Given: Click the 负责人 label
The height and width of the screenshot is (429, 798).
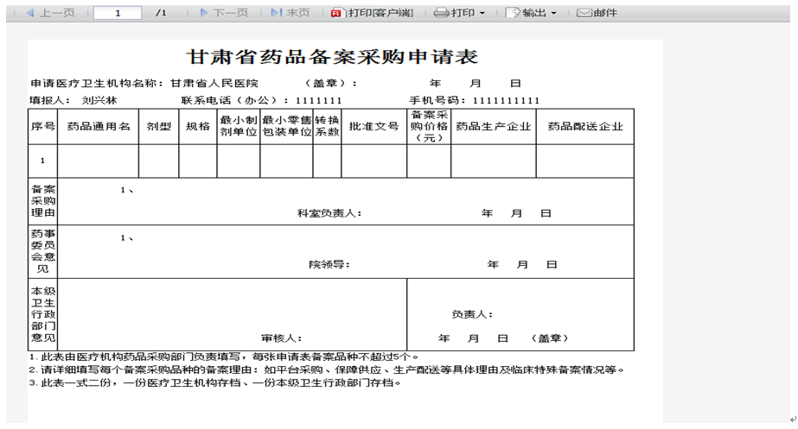Looking at the screenshot, I should click(472, 314).
